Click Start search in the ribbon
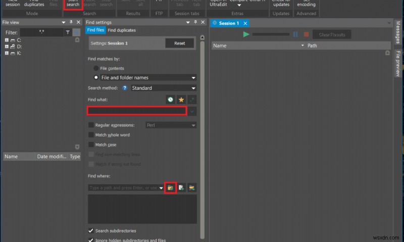404x242 pixels. (x=73, y=4)
